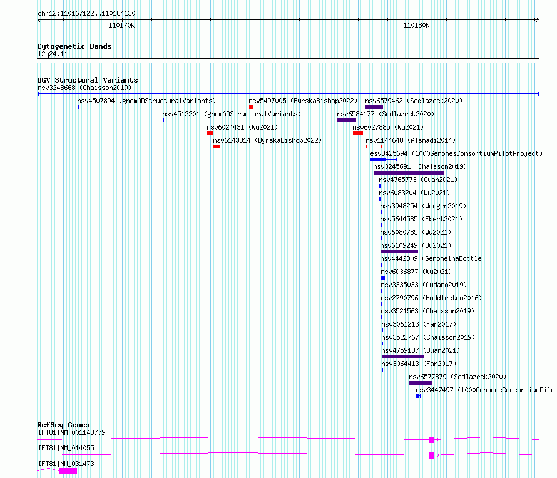
Task: Open variant esv3447497 1000GenomesConsortiumPilot
Action: tap(486, 390)
